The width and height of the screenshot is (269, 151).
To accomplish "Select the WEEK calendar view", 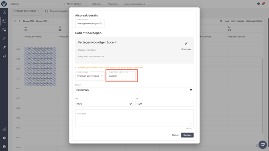I will [233, 21].
